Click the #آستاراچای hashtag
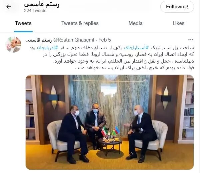This screenshot has height=173, width=200. tap(136, 48)
